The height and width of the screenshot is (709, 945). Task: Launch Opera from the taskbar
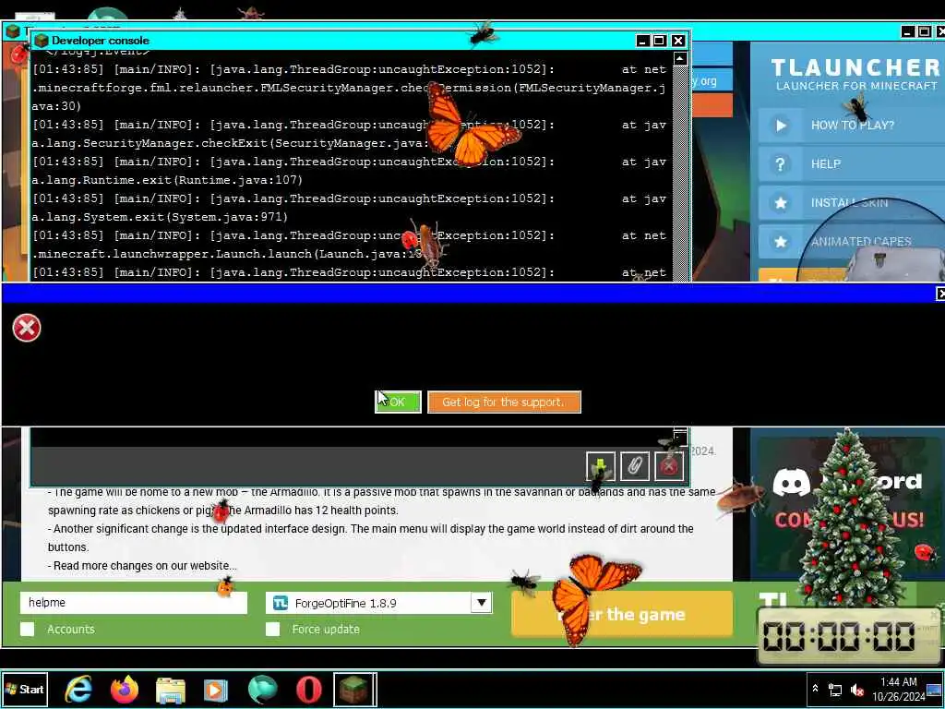308,690
